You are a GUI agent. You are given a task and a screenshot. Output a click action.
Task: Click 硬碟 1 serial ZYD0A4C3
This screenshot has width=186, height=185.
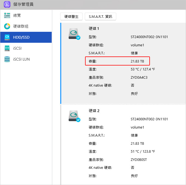[139, 78]
